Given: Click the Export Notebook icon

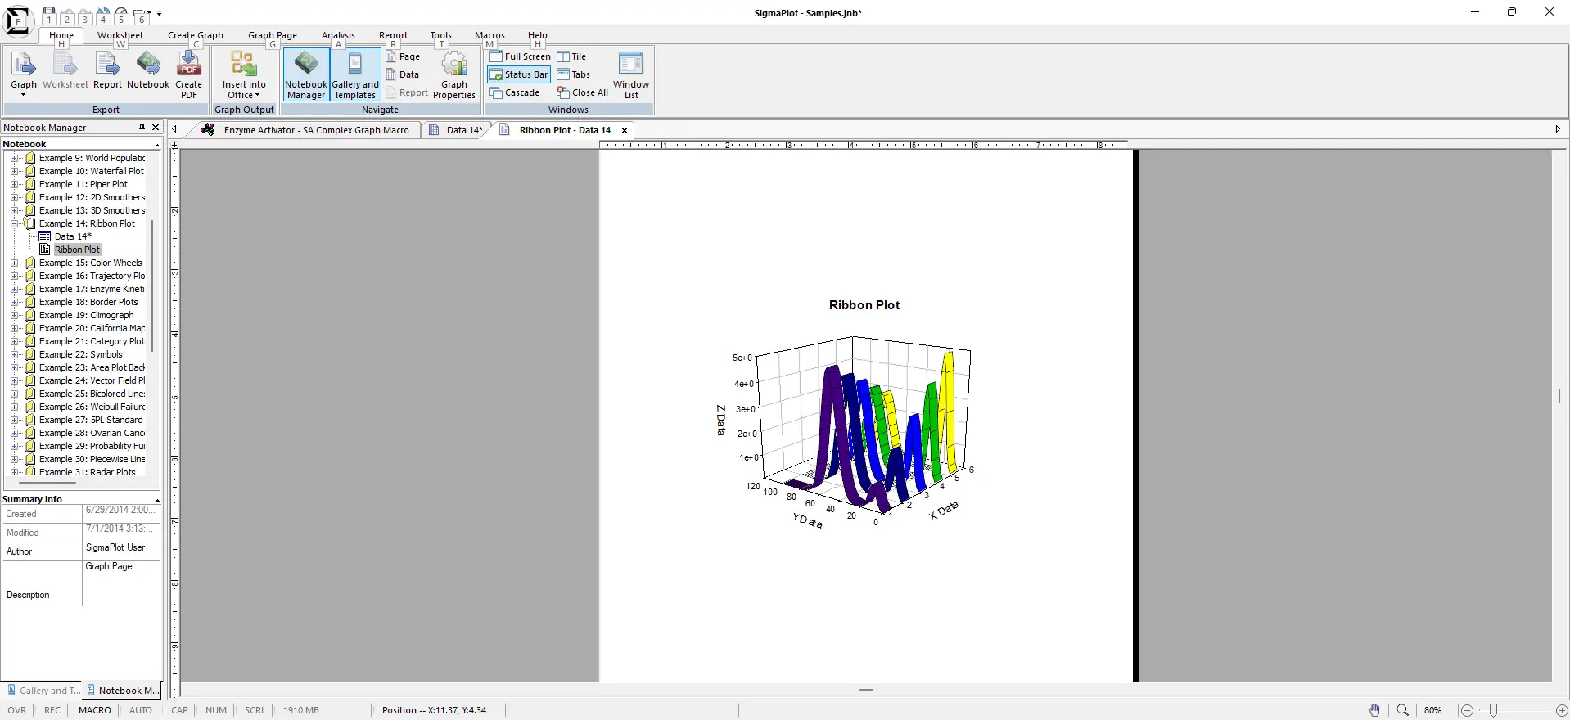Looking at the screenshot, I should pos(148,64).
